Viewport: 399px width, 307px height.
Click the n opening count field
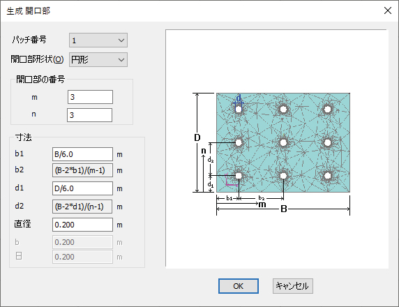click(x=89, y=115)
